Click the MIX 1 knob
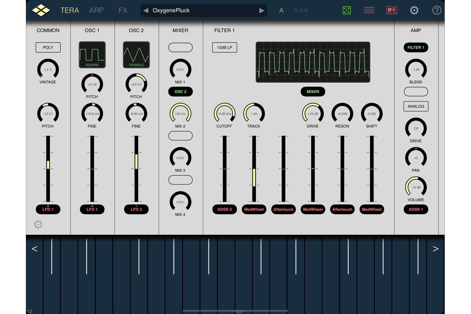The height and width of the screenshot is (314, 471). (181, 69)
